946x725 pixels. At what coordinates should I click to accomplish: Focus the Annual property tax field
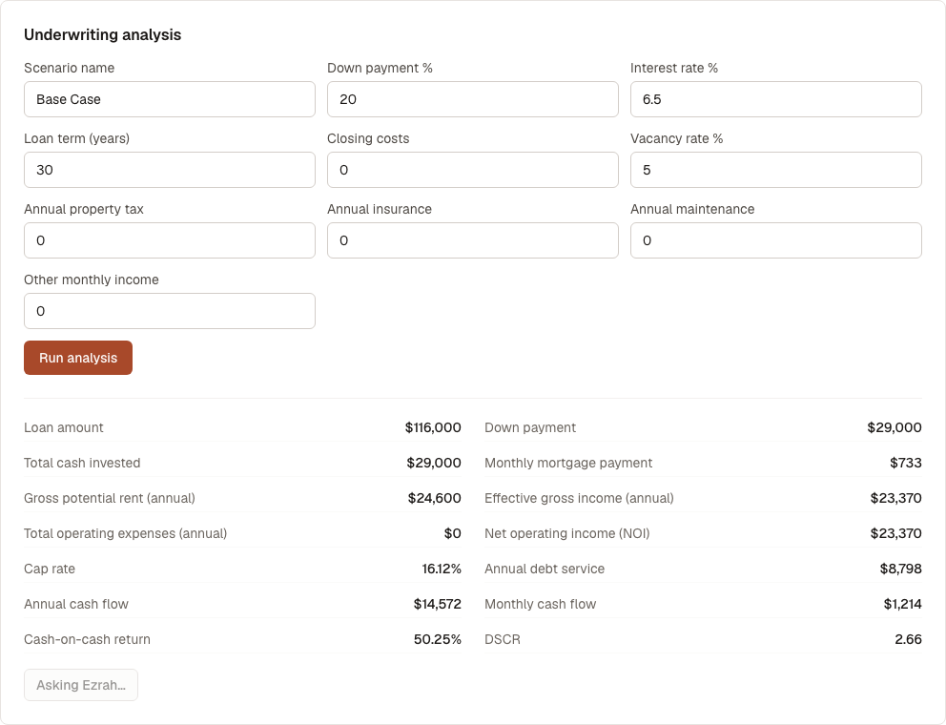(x=170, y=240)
